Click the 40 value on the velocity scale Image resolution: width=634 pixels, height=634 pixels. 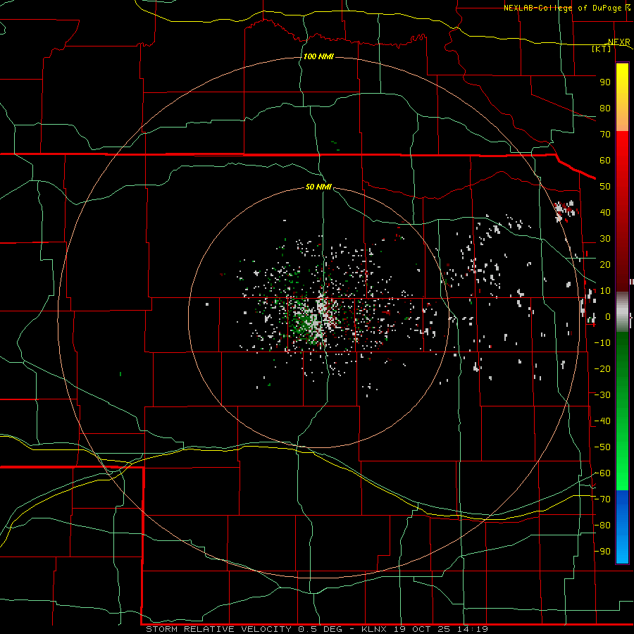605,212
